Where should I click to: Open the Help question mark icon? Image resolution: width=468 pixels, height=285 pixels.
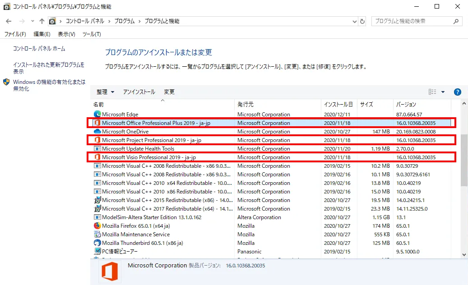tap(457, 92)
